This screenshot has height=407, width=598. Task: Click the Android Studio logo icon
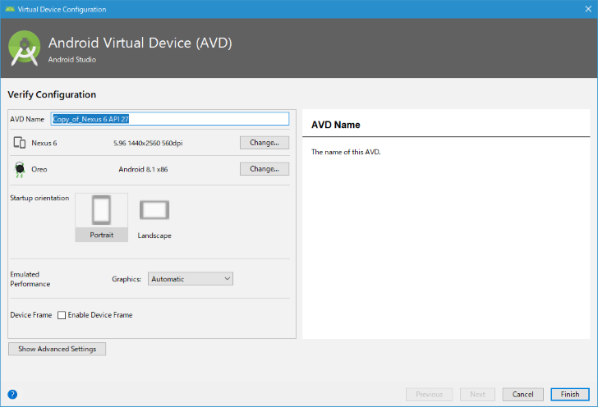[25, 48]
